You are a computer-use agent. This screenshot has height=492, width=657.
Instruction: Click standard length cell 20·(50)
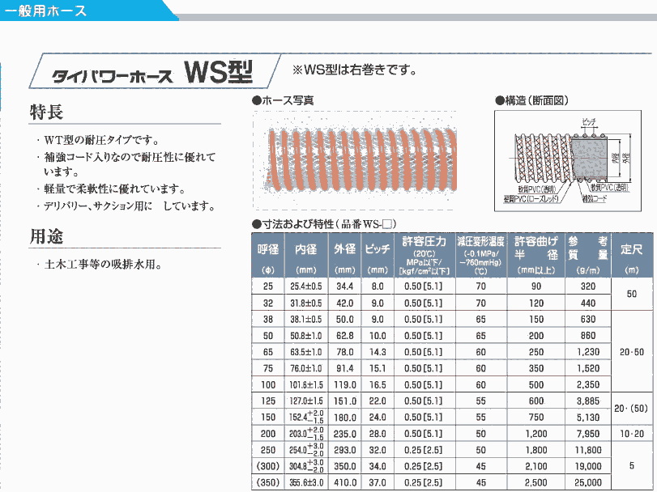tap(631, 409)
